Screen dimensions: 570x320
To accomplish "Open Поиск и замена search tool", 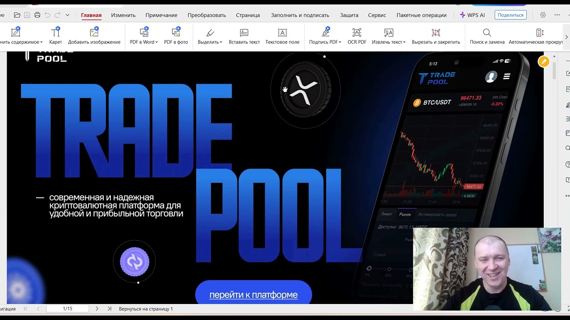I will pyautogui.click(x=487, y=36).
